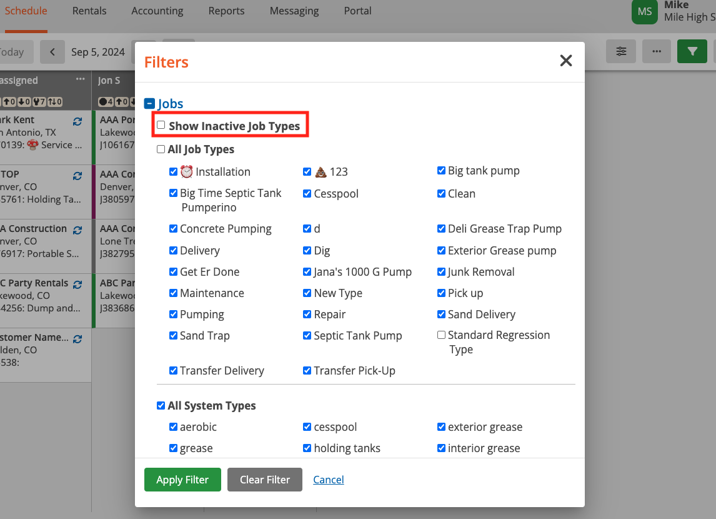Uncheck the 'd' job type
Image resolution: width=716 pixels, height=519 pixels.
tap(307, 228)
